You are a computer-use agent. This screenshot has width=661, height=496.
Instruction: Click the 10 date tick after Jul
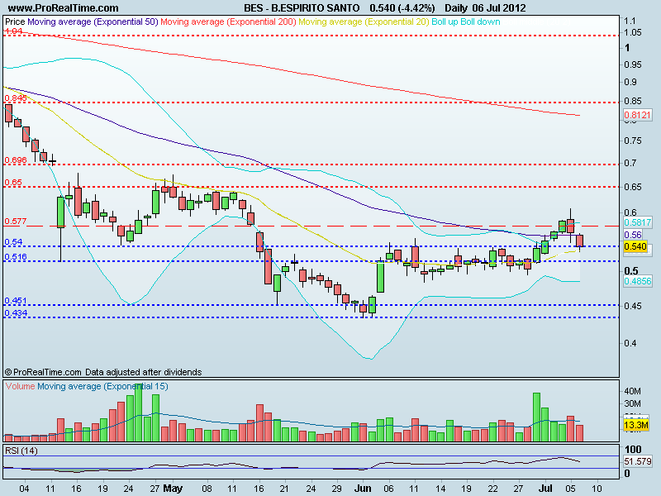pos(597,489)
